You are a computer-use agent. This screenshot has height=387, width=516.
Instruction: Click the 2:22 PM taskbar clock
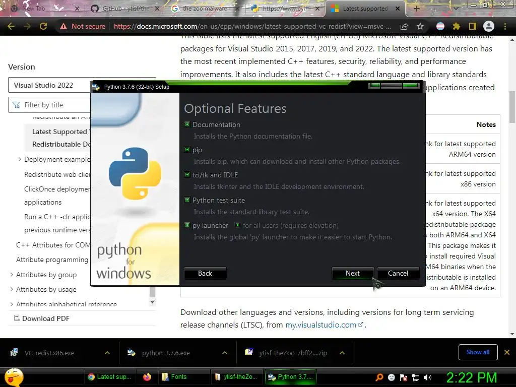472,377
